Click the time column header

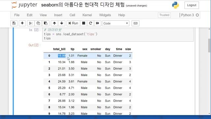(x=119, y=49)
